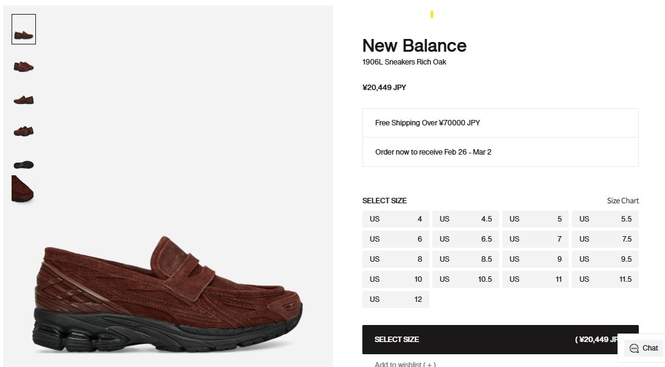This screenshot has height=367, width=665.
Task: View the black sole thumbnail image
Action: [x=24, y=164]
